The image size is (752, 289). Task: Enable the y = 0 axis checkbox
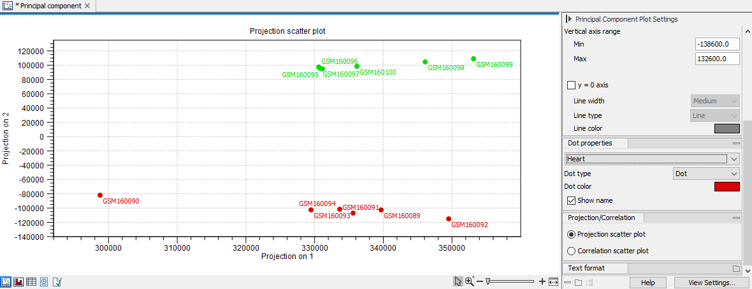click(571, 85)
